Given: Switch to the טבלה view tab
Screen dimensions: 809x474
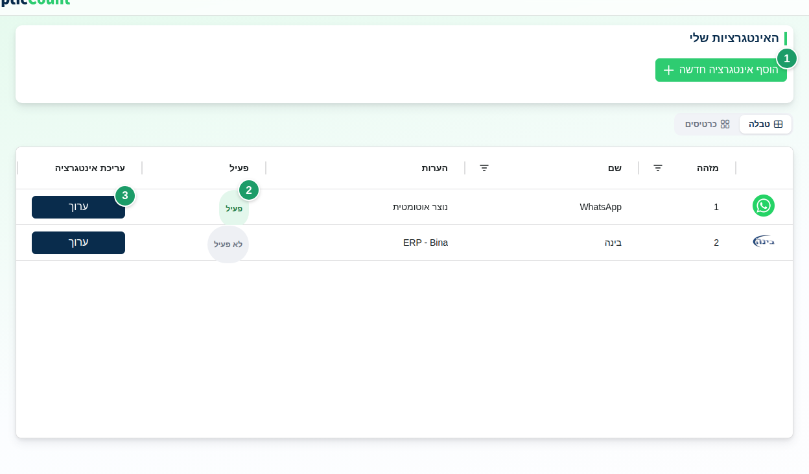Looking at the screenshot, I should 766,124.
